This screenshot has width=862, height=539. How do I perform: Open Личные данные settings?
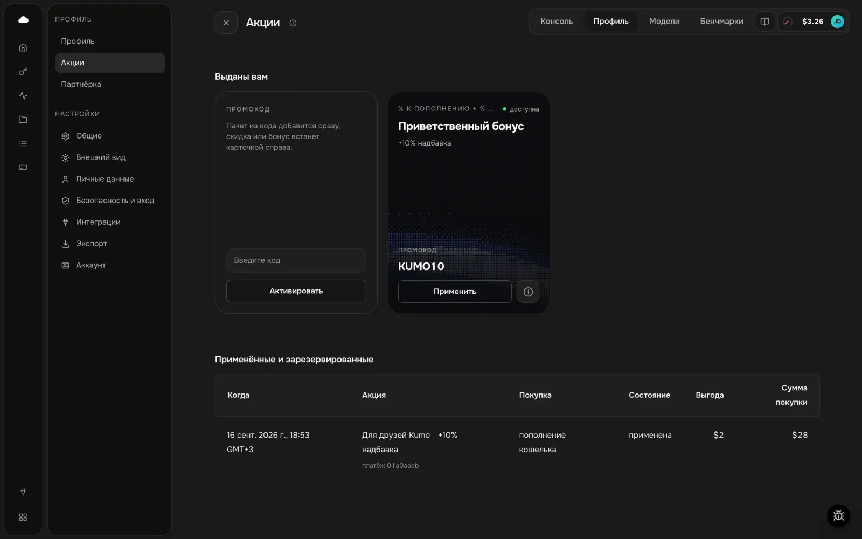pos(110,179)
